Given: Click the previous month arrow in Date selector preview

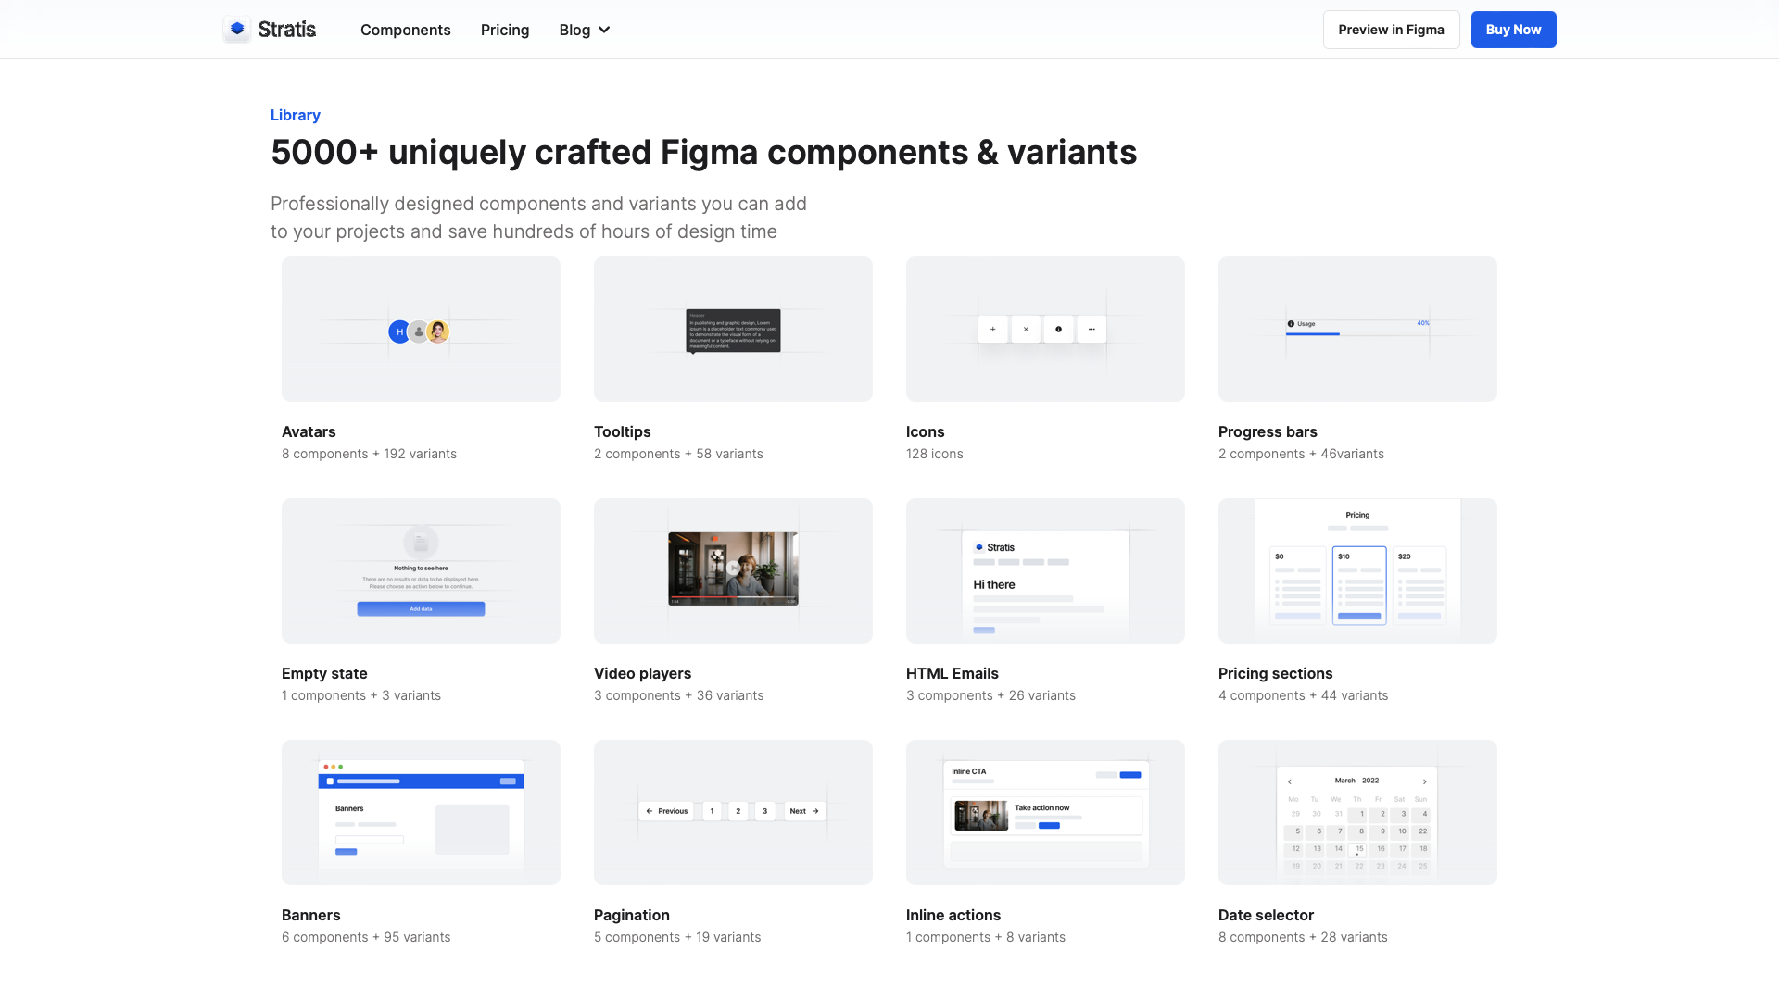Looking at the screenshot, I should [1289, 781].
